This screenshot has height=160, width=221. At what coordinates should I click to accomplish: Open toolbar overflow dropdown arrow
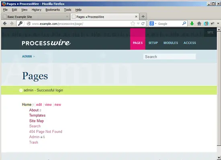click(x=218, y=24)
